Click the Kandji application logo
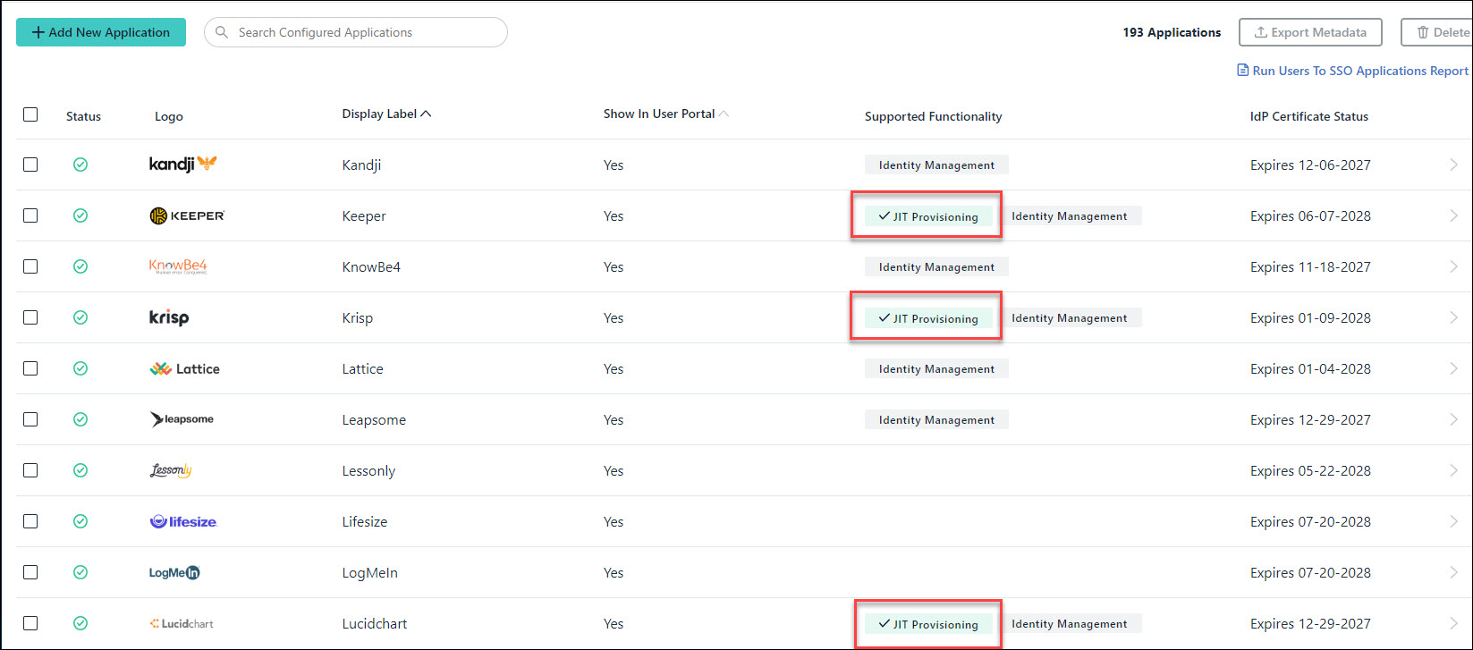This screenshot has width=1473, height=650. point(182,164)
